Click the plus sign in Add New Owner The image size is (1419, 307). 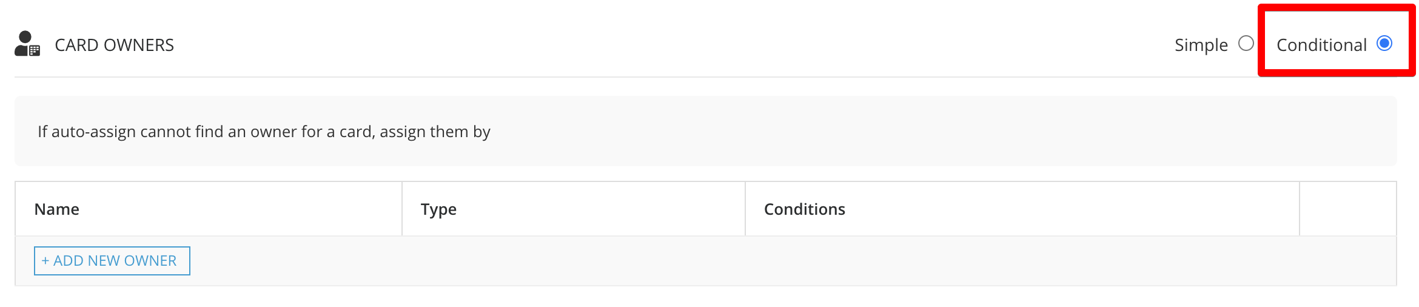[x=45, y=261]
